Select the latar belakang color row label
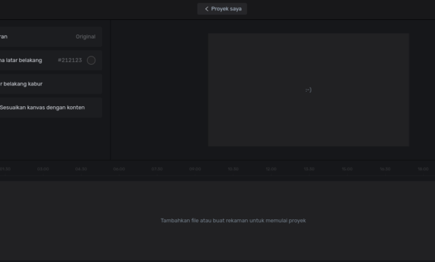This screenshot has height=262, width=435. pyautogui.click(x=21, y=60)
